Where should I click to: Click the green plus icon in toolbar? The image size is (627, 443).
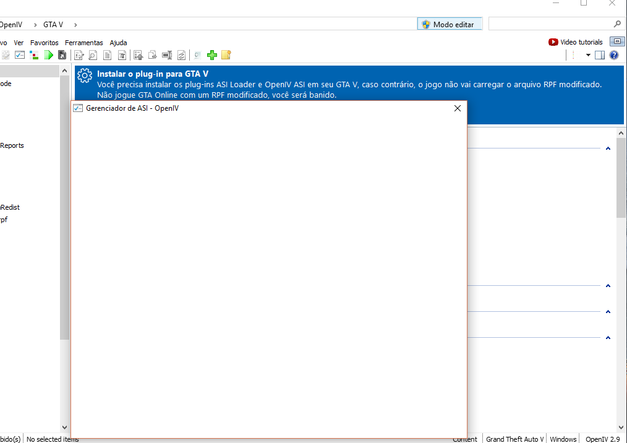pos(212,55)
